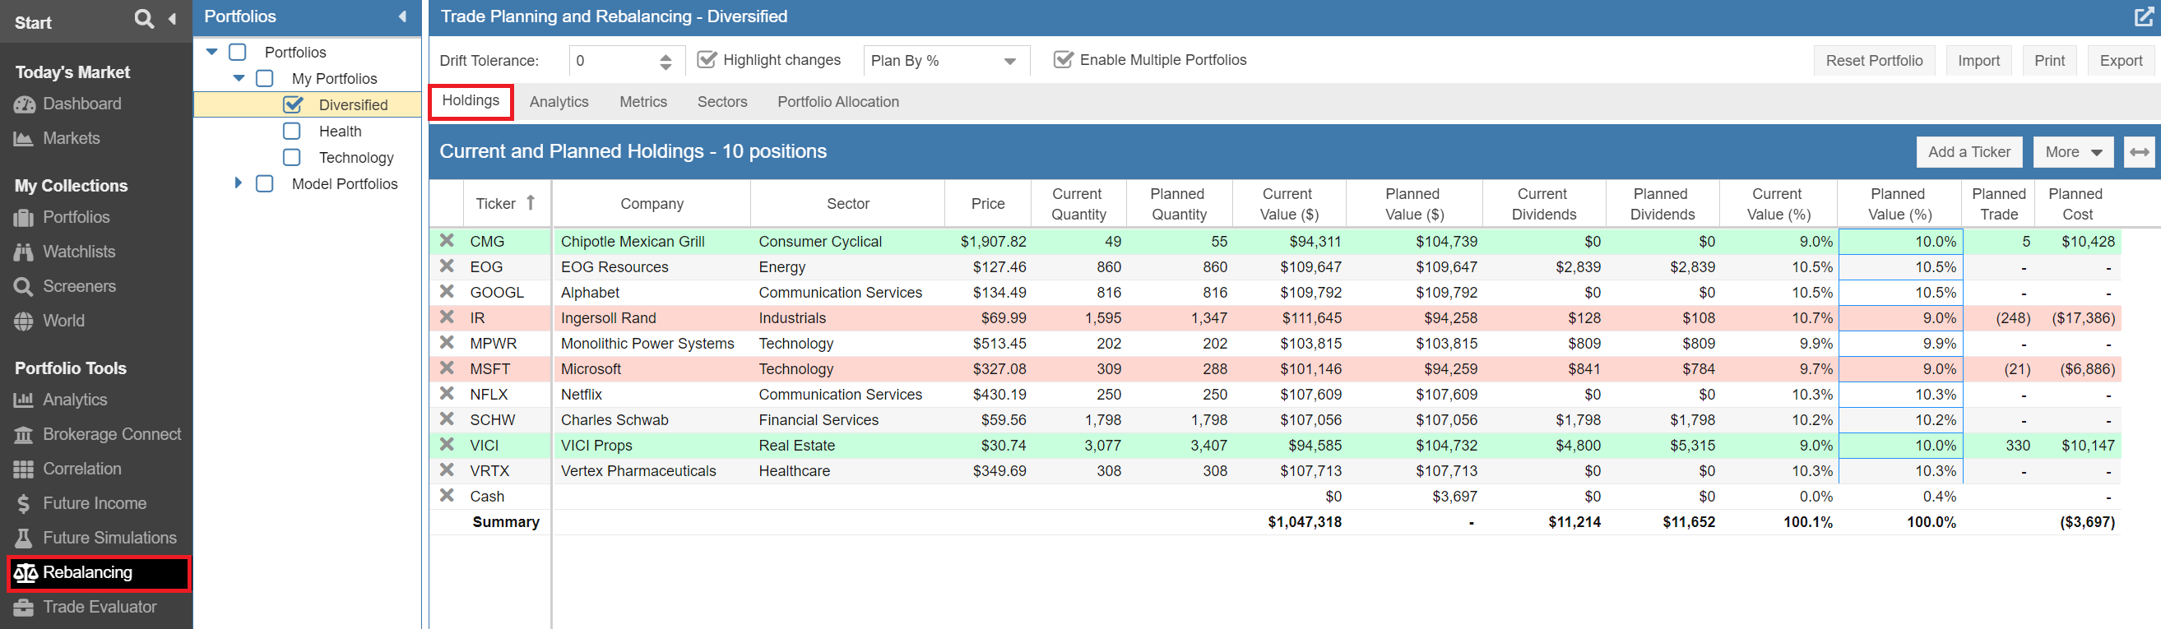Click the Import button

click(x=1978, y=60)
